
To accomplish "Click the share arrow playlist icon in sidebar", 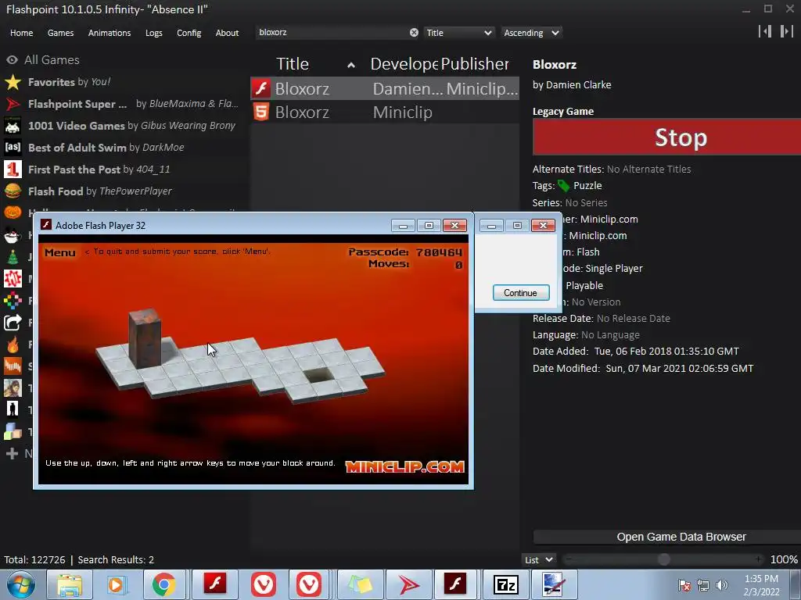I will tap(13, 323).
